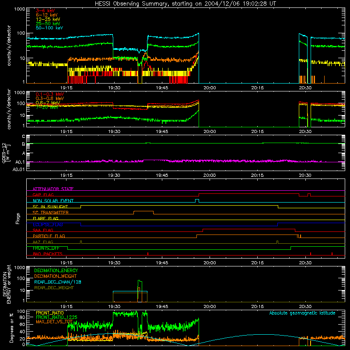Click the 20:30 tick label under the decimation panel
This screenshot has height=350, width=350.
(305, 307)
